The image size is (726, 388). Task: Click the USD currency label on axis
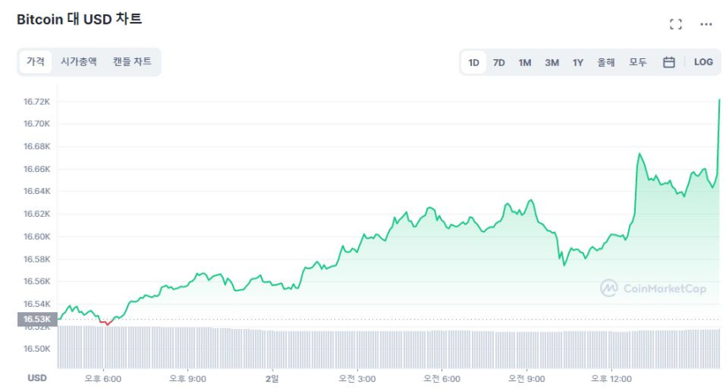click(37, 378)
